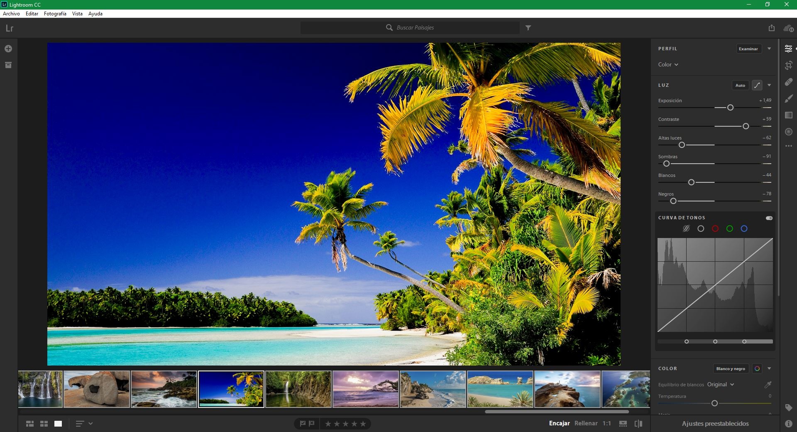Click the add photos plus icon
Viewport: 797px width, 432px height.
[8, 49]
